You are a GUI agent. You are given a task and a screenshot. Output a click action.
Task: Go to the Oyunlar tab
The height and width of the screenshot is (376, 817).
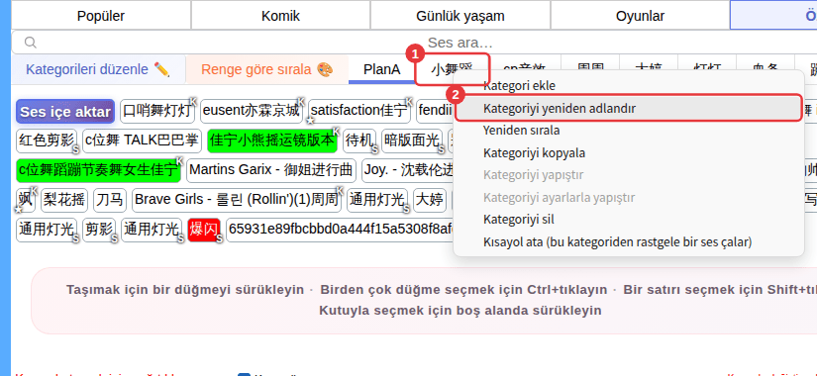[x=640, y=16]
